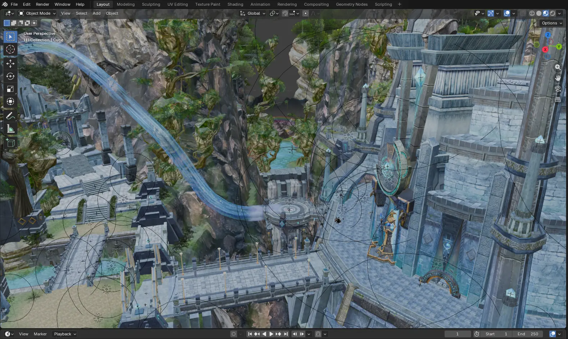
Task: Click the zoom view magnifier icon
Action: [558, 67]
